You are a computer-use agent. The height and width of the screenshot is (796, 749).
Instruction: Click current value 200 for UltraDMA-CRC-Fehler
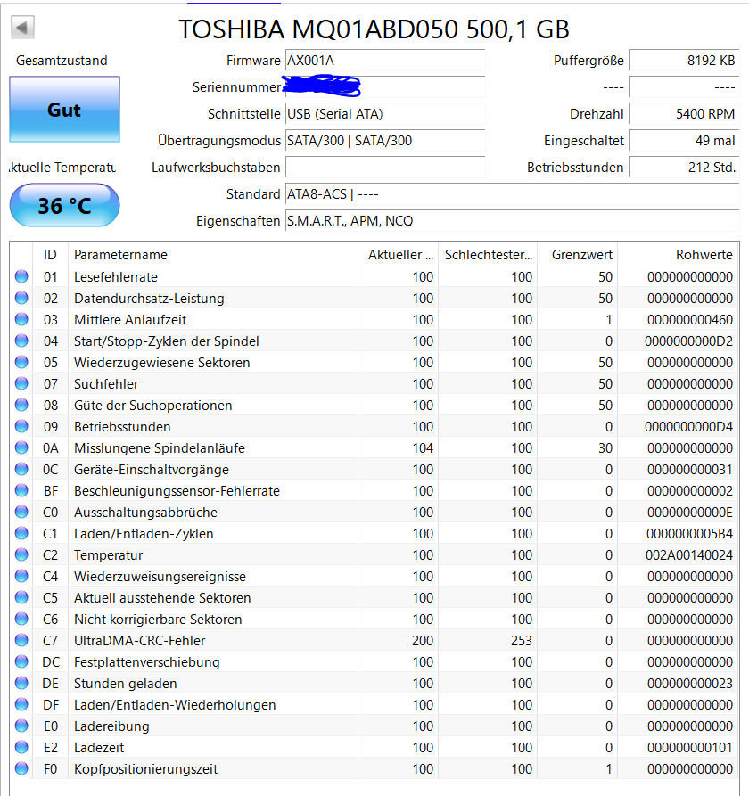(423, 641)
